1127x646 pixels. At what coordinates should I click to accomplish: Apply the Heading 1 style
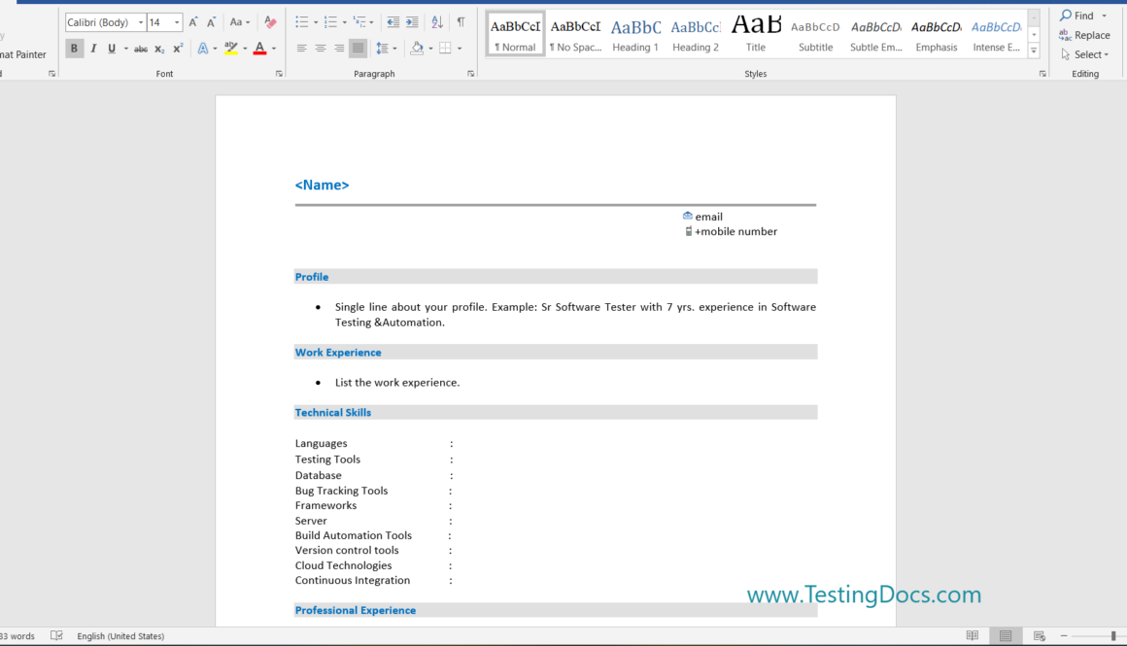click(635, 34)
